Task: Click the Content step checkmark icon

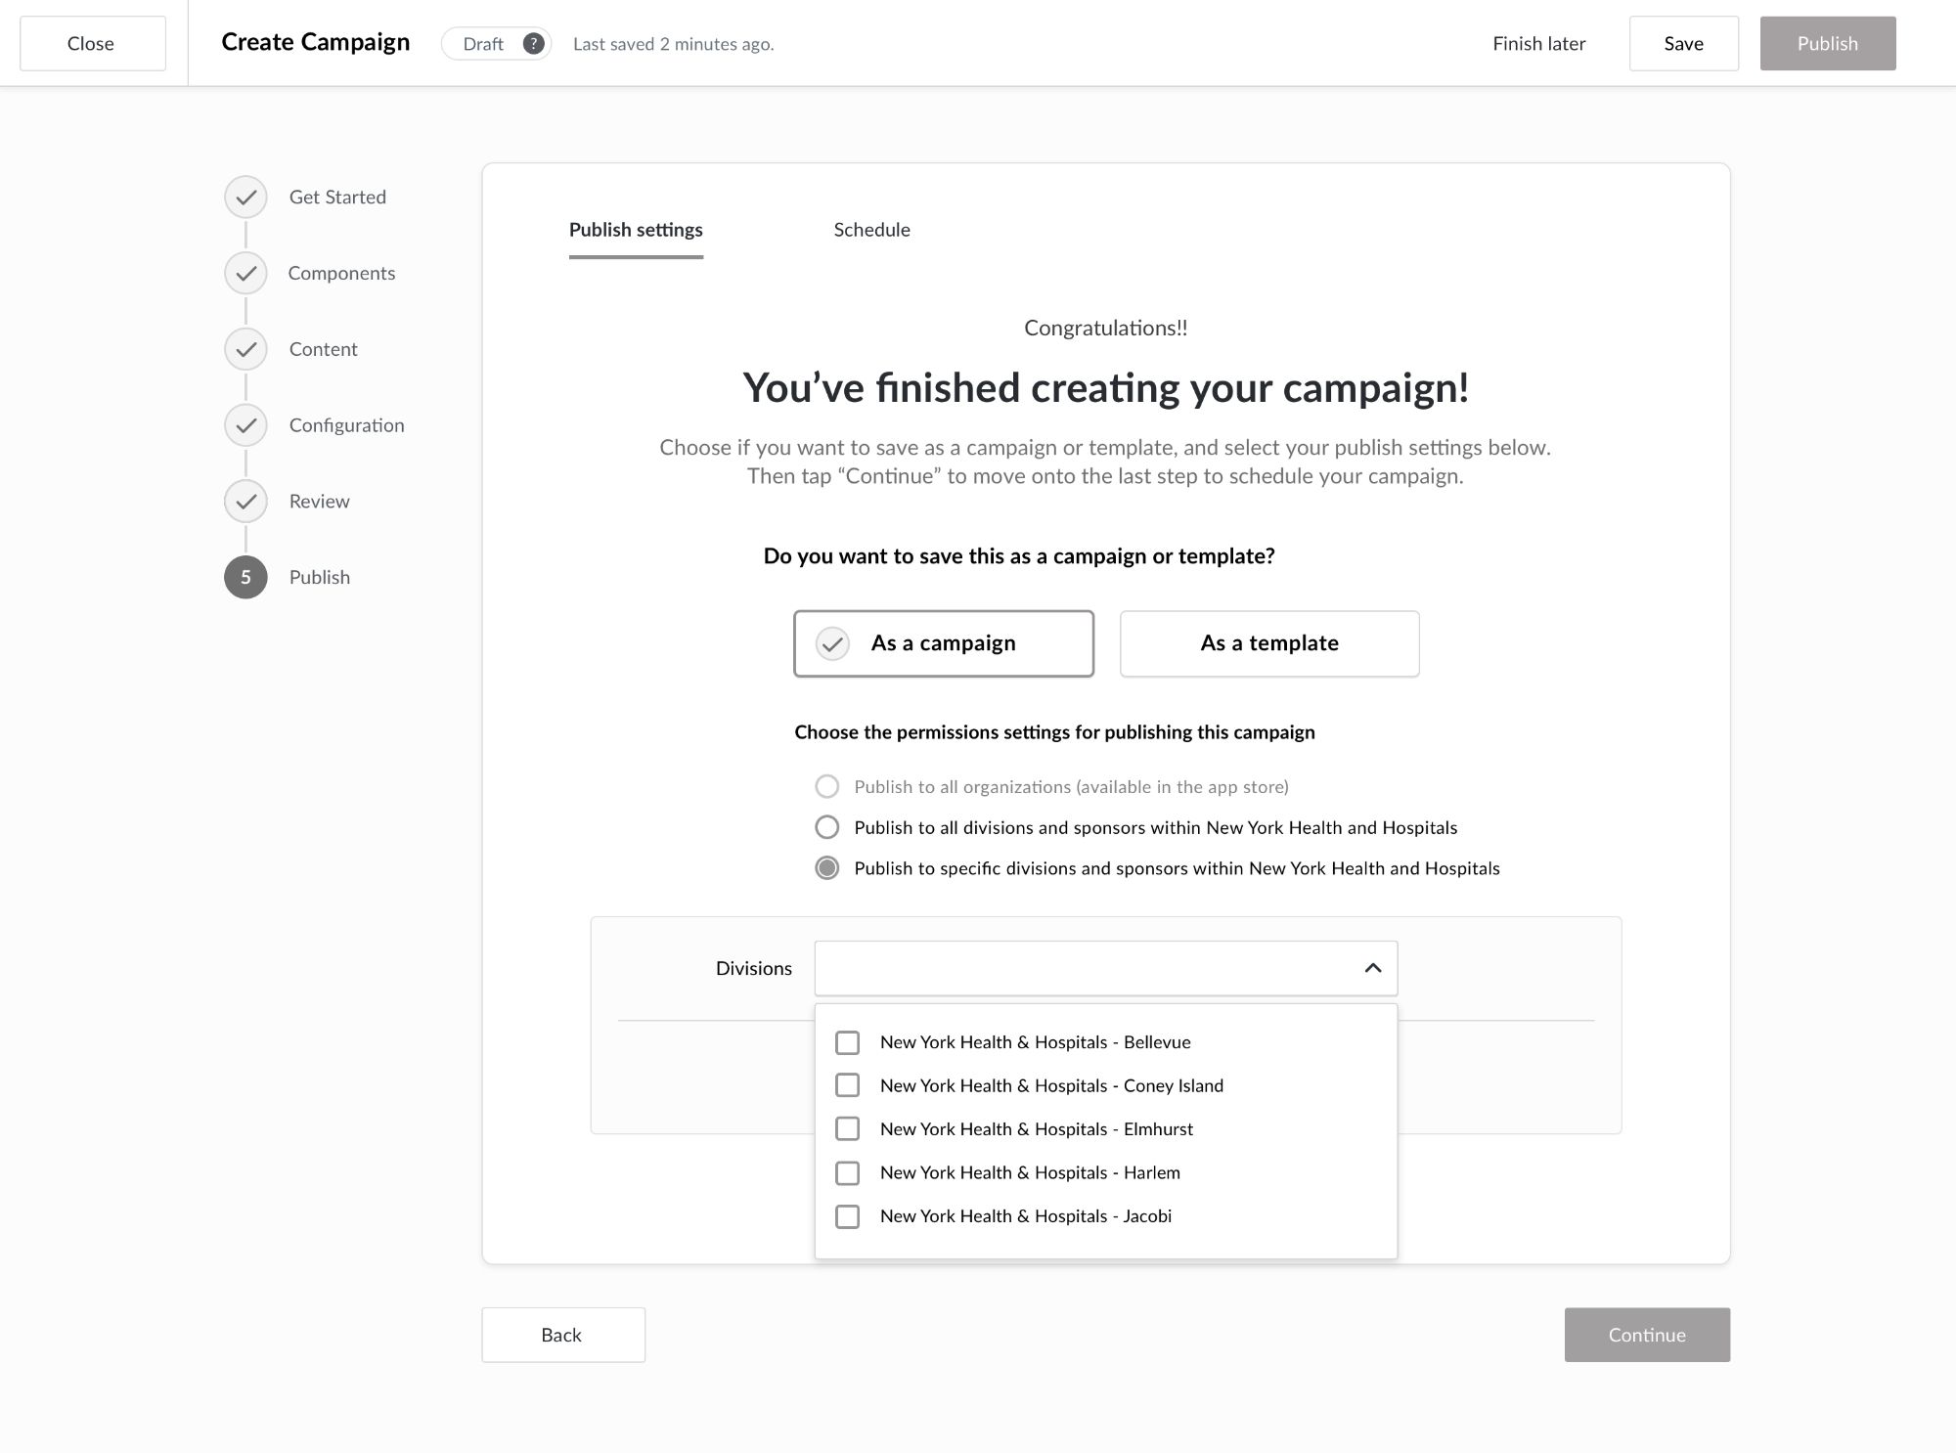Action: [245, 349]
